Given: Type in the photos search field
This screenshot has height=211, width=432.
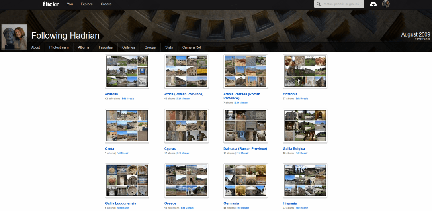Looking at the screenshot, I should coord(342,4).
